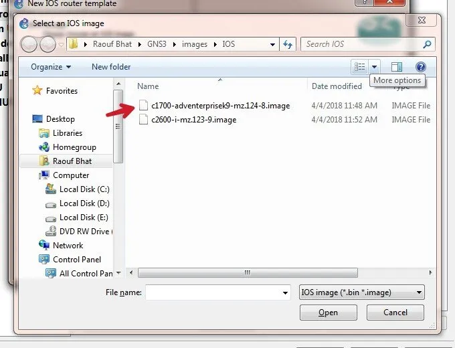Click the Libraries folder icon
This screenshot has width=455, height=348.
tap(43, 133)
